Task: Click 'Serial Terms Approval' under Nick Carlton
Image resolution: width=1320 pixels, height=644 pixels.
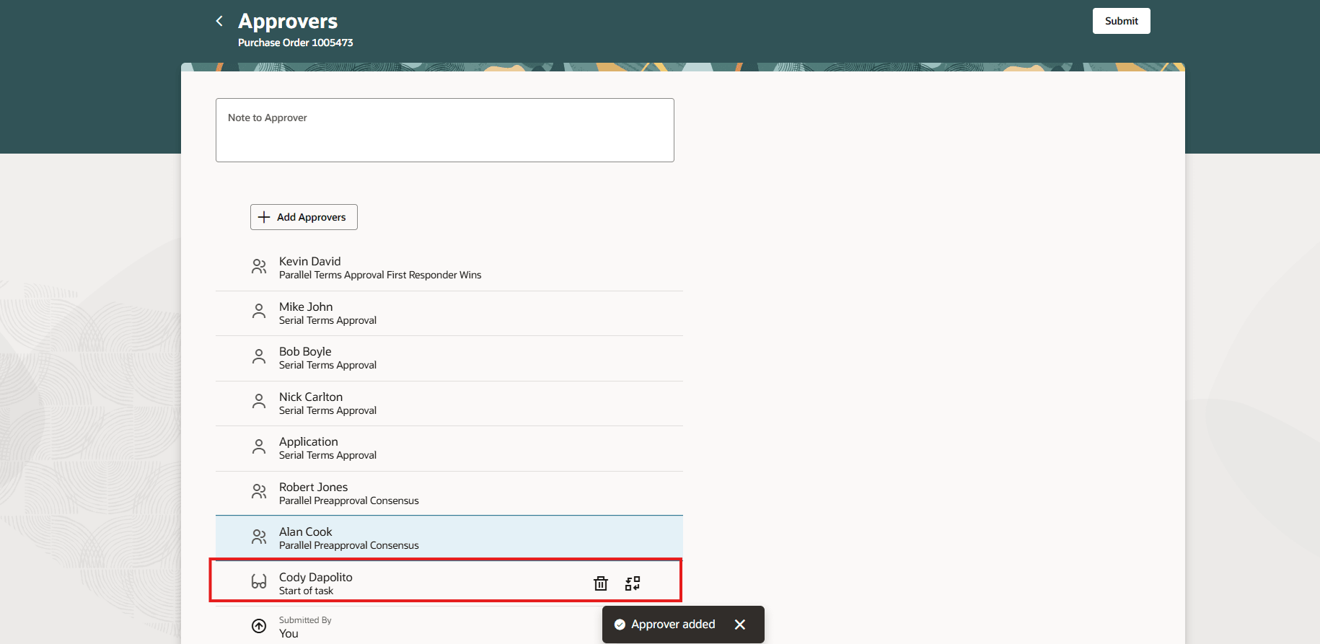Action: (x=328, y=410)
